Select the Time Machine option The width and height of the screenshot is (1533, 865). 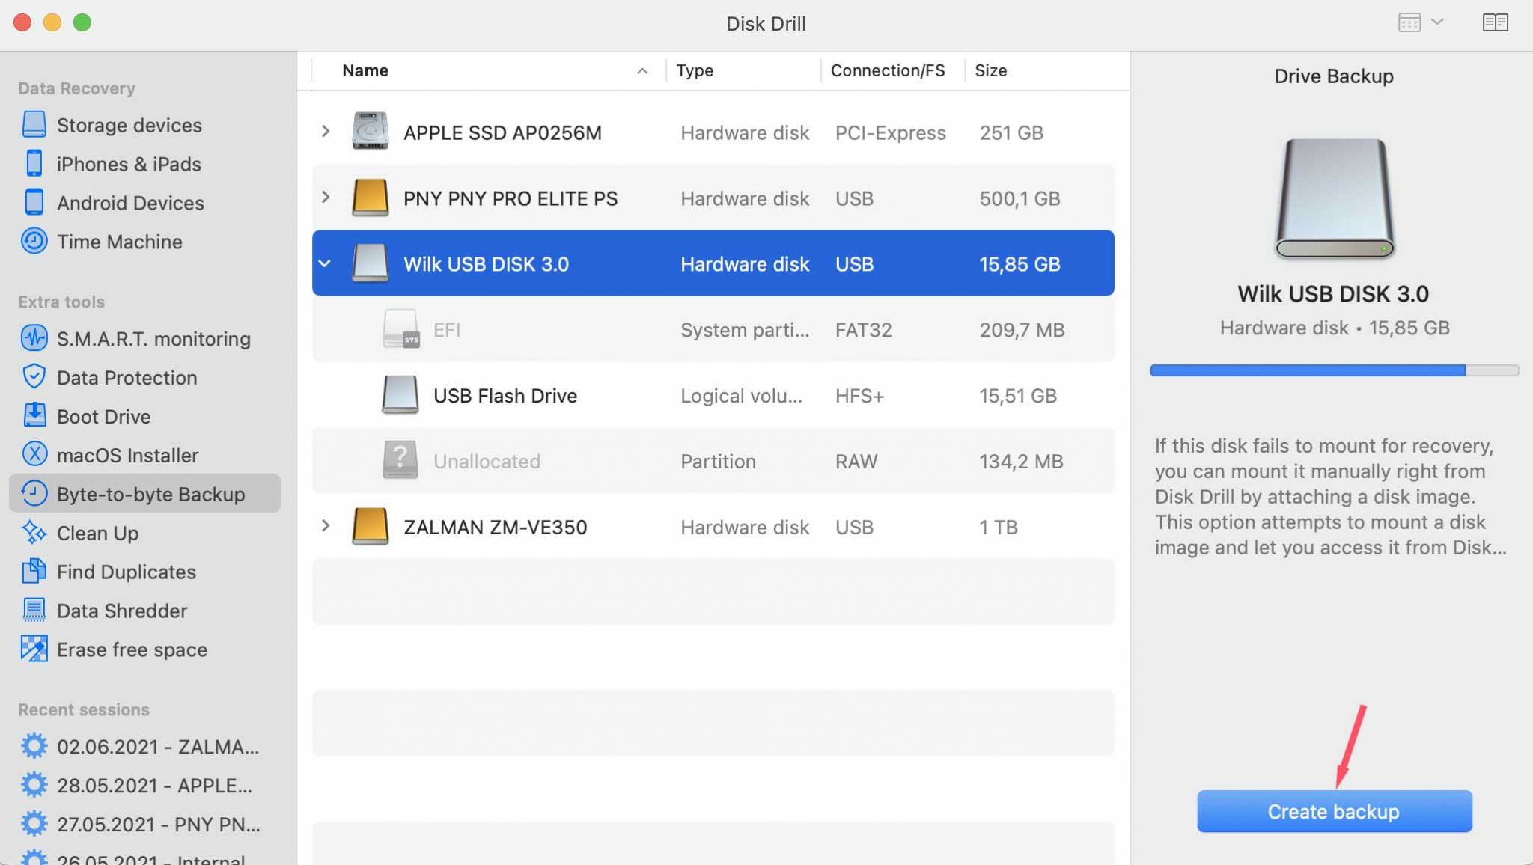click(x=119, y=241)
